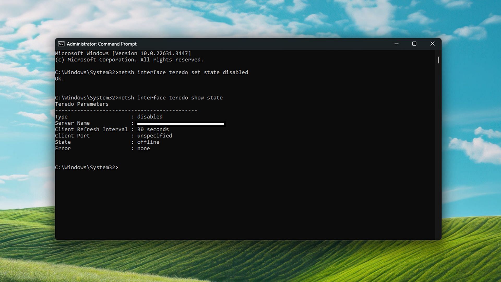501x282 pixels.
Task: Click the empty title bar area beside the title
Action: pos(261,44)
